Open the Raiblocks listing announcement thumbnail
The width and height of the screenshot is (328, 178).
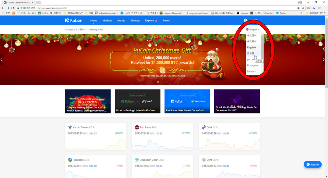(x=187, y=101)
